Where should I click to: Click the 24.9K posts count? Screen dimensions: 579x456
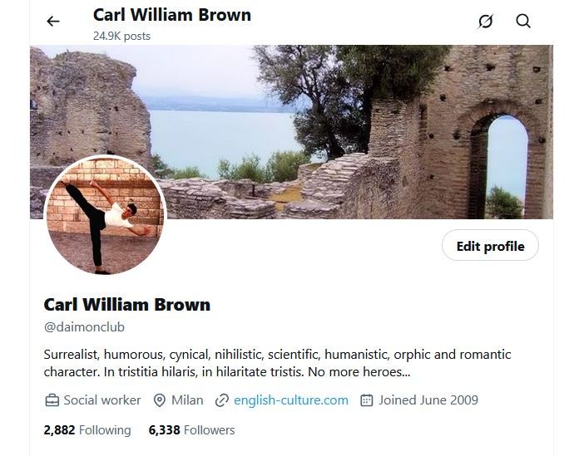coord(121,36)
